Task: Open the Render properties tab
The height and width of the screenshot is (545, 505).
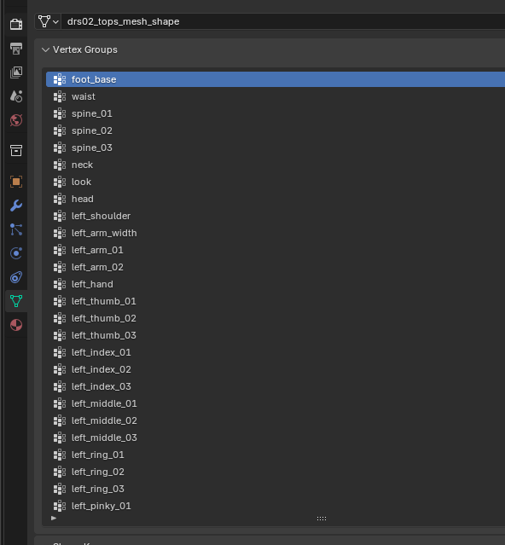Action: [16, 25]
